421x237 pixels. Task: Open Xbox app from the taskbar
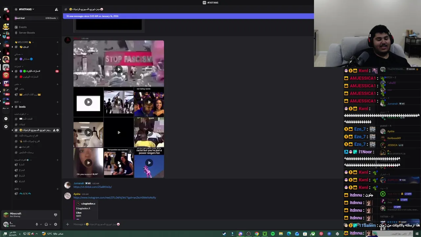[313, 234]
